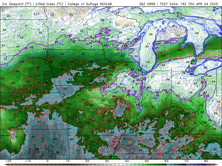Click the 30 label on the color scale
The height and width of the screenshot is (166, 222).
pos(107,161)
